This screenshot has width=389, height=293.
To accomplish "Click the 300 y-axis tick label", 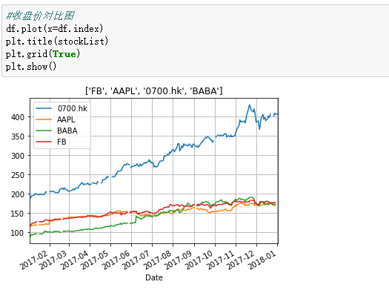I will 17,156.
